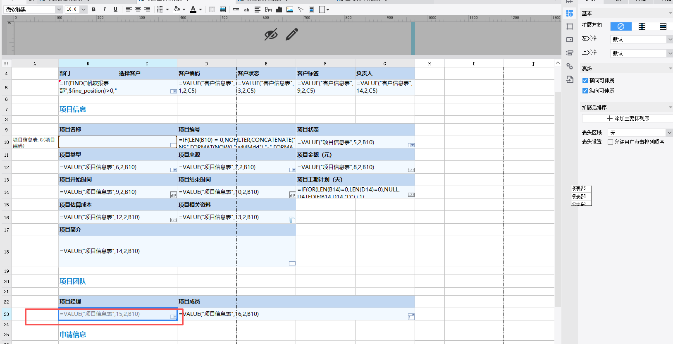Click the merge cells grid icon
This screenshot has height=344, width=673.
[223, 10]
